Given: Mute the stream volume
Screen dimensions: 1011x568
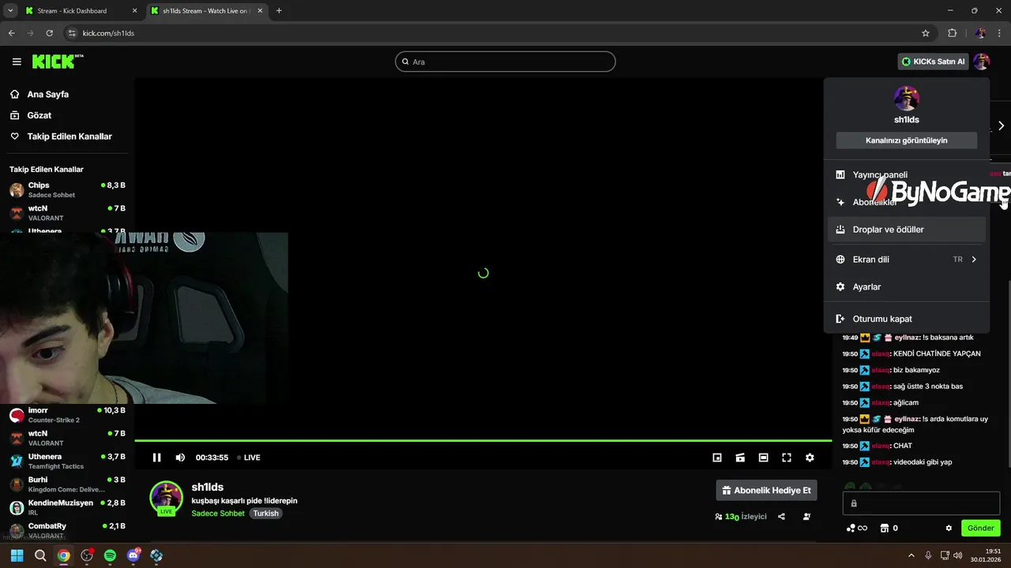Looking at the screenshot, I should (180, 458).
